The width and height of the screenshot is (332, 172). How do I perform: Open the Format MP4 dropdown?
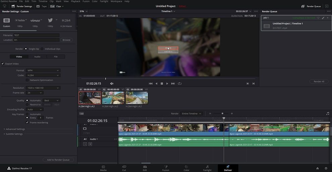click(x=43, y=70)
